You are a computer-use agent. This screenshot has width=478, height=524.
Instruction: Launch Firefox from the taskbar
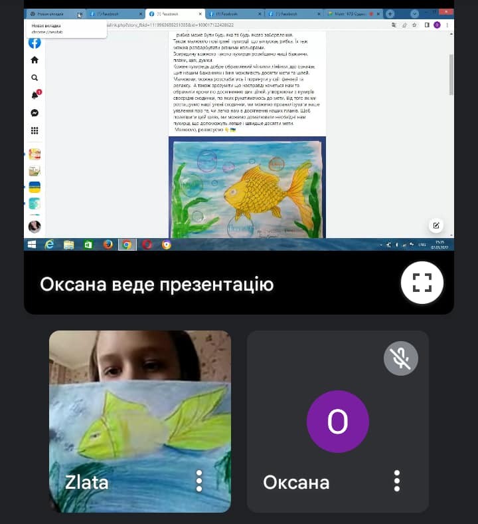[108, 245]
